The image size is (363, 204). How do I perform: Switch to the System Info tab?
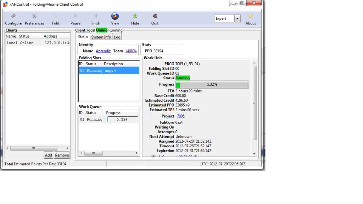101,37
